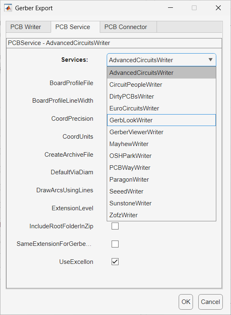
Task: Choose OSHParkWriter service
Action: [x=161, y=156]
